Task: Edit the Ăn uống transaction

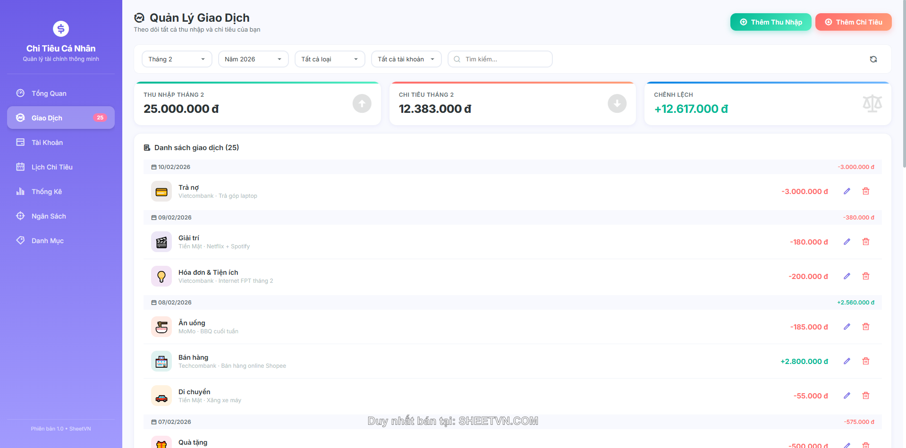Action: [847, 327]
